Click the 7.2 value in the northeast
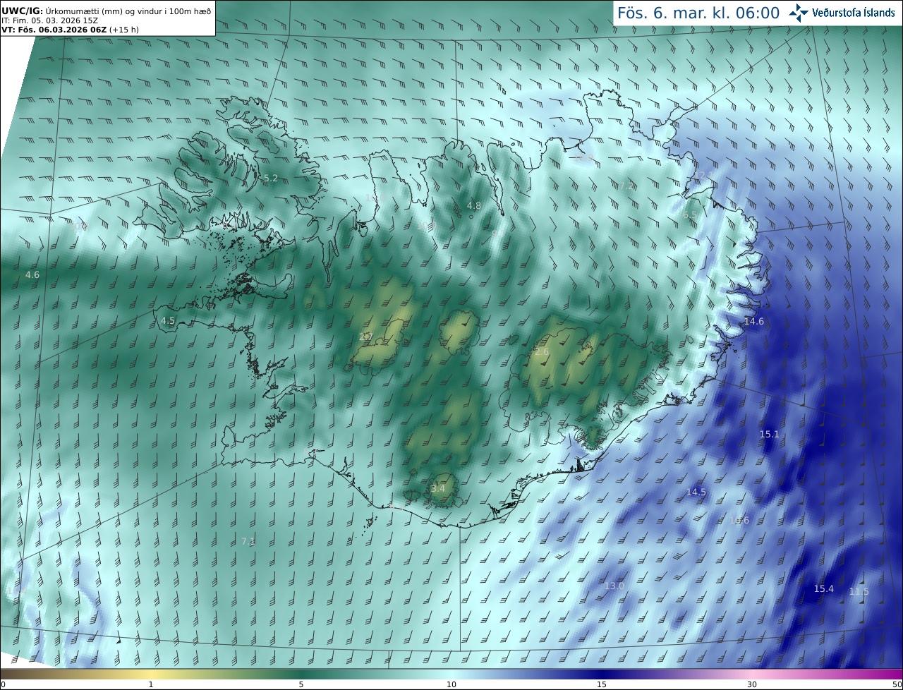 626,186
